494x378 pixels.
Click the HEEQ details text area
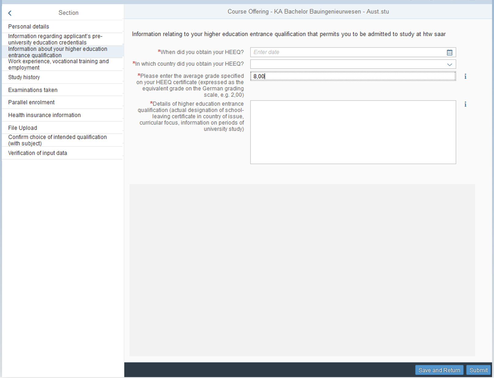click(353, 132)
